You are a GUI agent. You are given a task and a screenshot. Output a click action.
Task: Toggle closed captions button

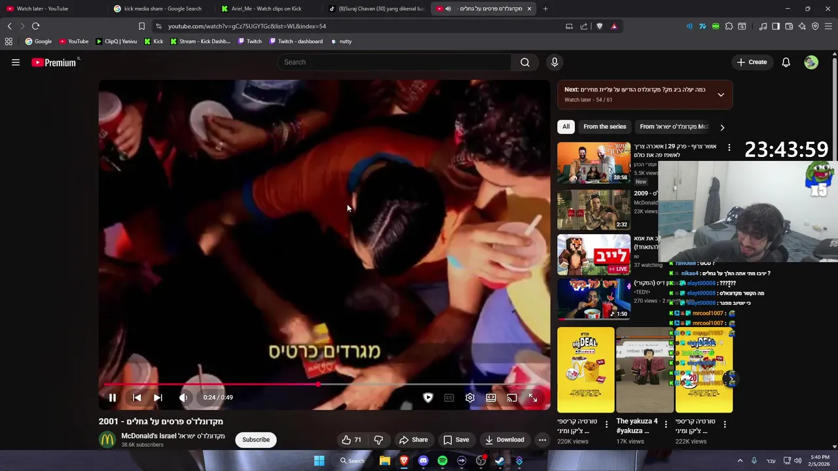[449, 397]
